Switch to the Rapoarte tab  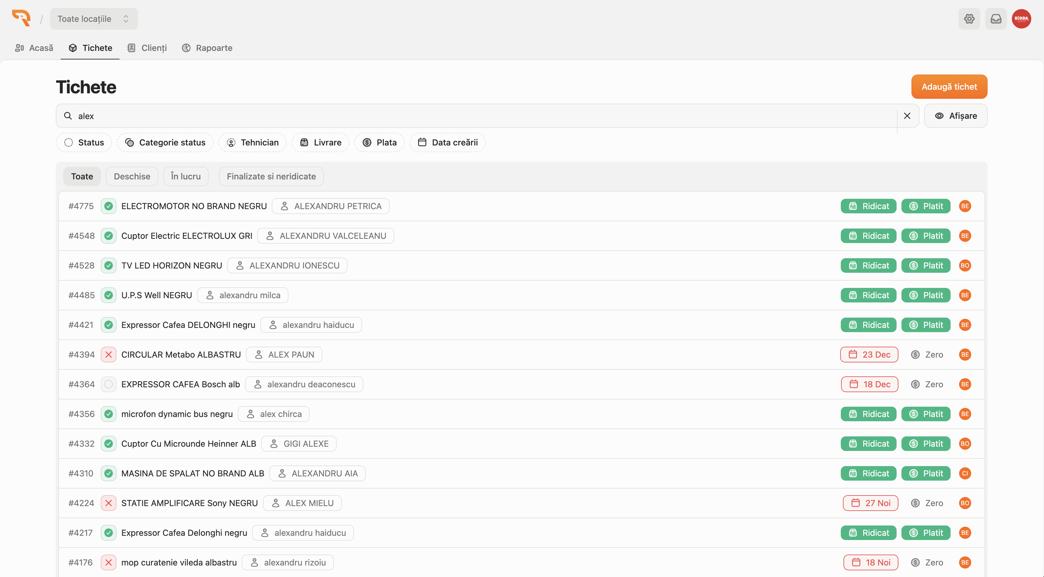(207, 48)
